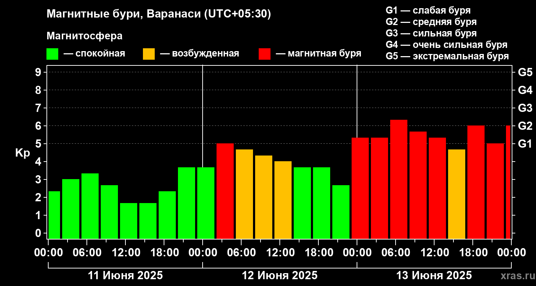Click the white day-divider line between 11 and 12 Июня

[203, 116]
